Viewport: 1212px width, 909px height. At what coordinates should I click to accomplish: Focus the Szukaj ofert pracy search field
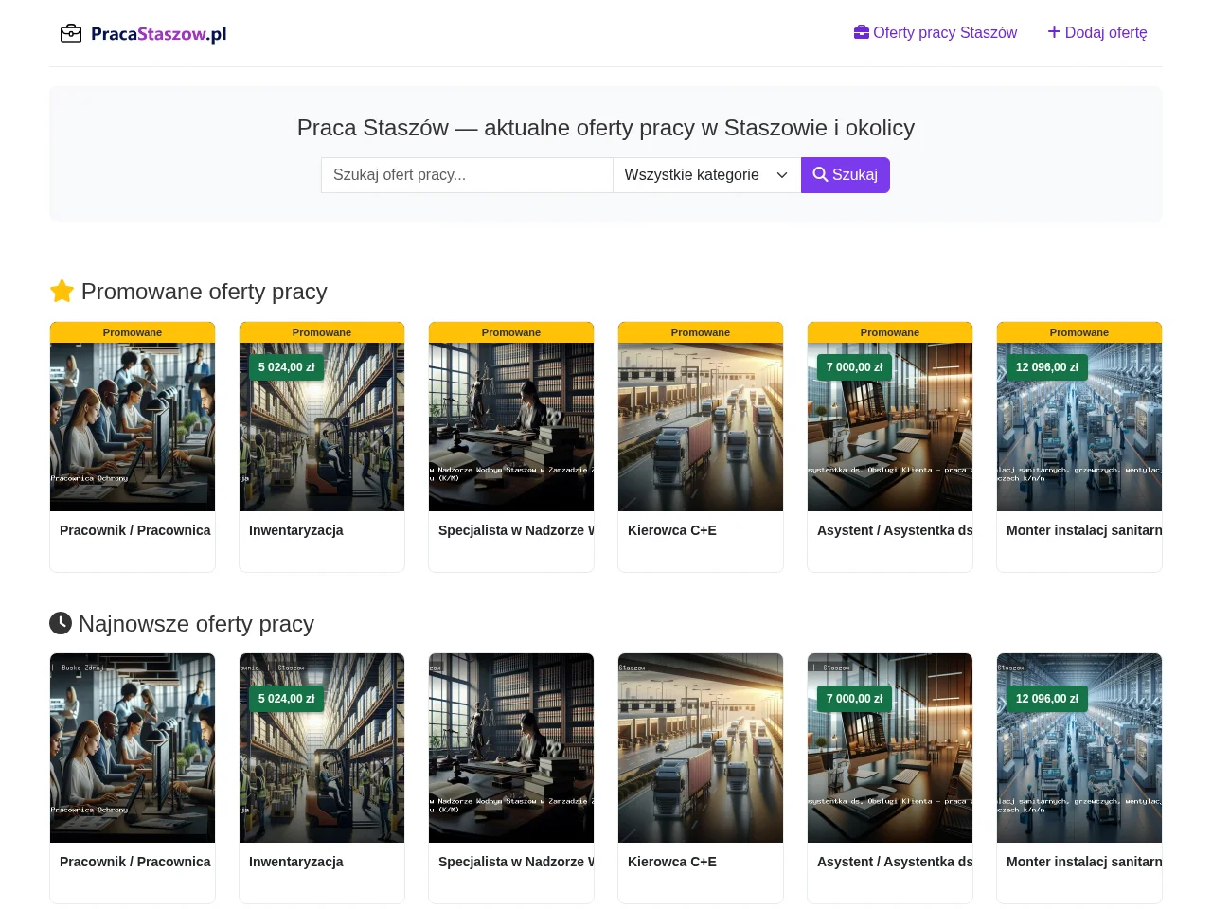pos(467,175)
